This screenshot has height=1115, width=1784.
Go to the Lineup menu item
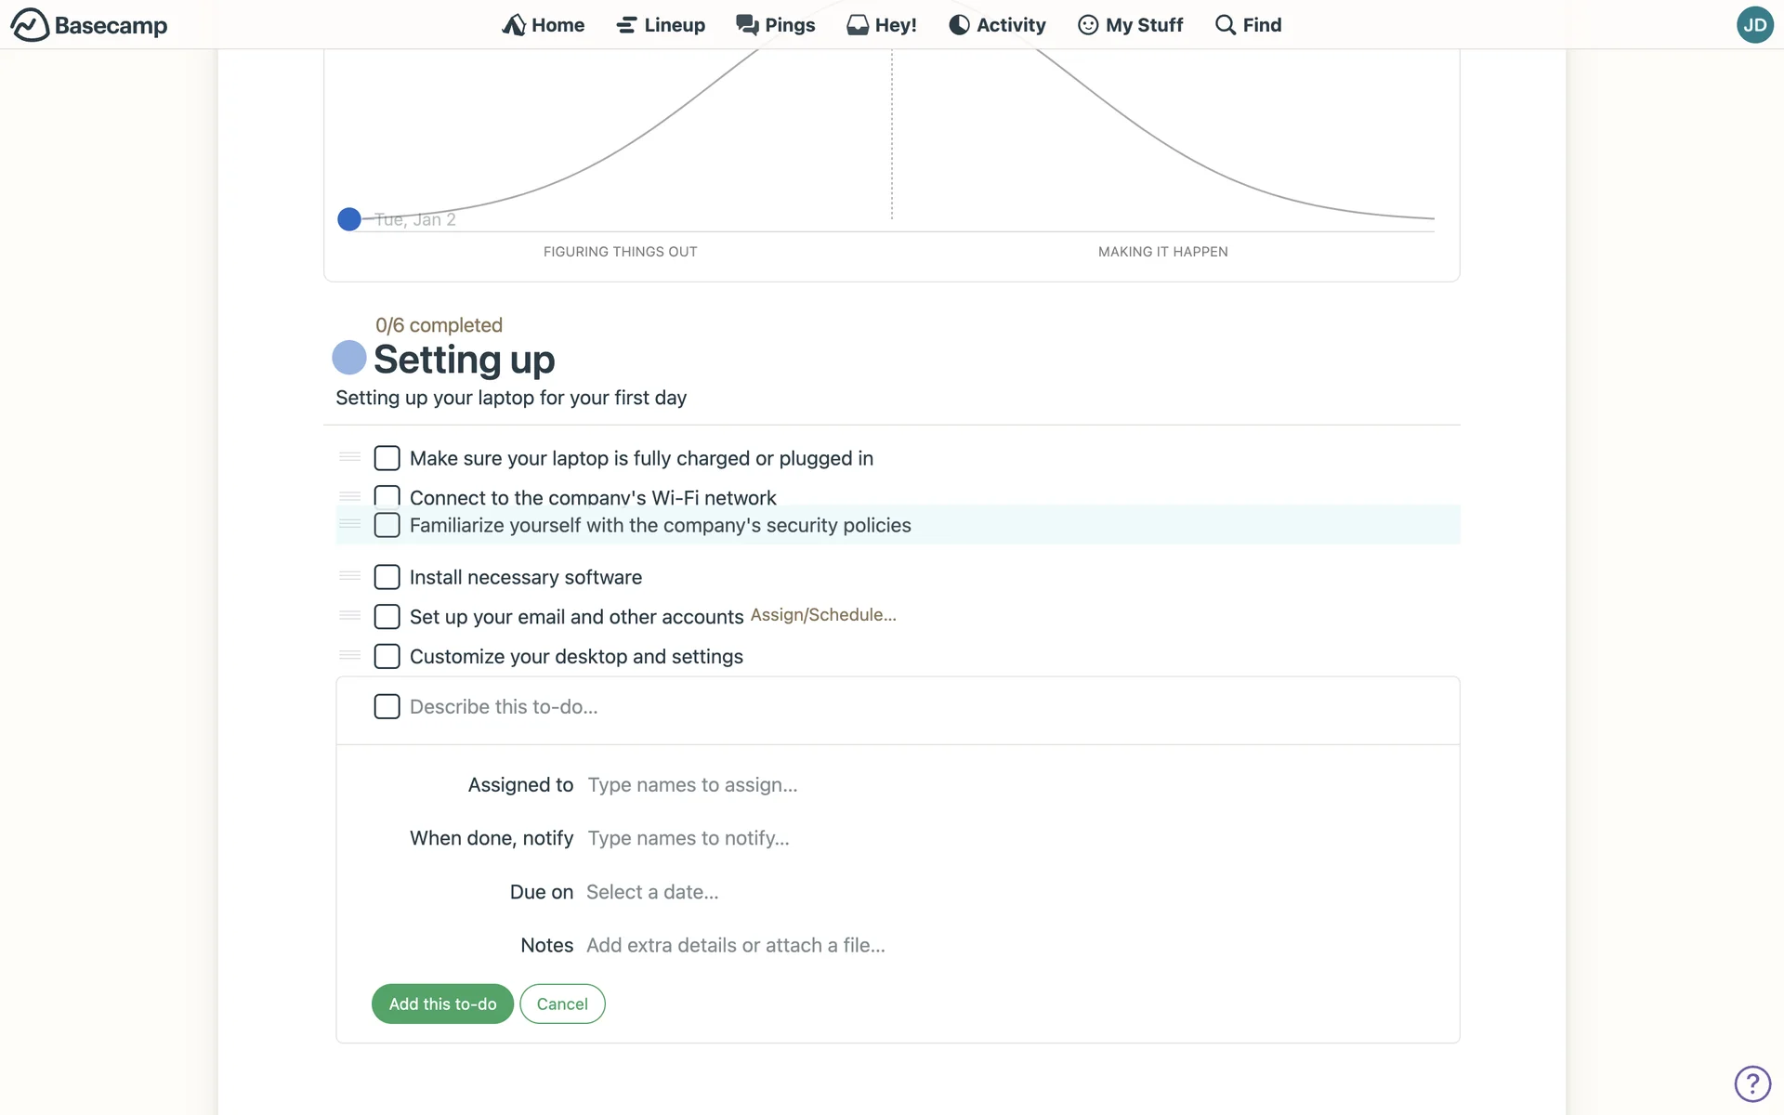[x=661, y=25]
